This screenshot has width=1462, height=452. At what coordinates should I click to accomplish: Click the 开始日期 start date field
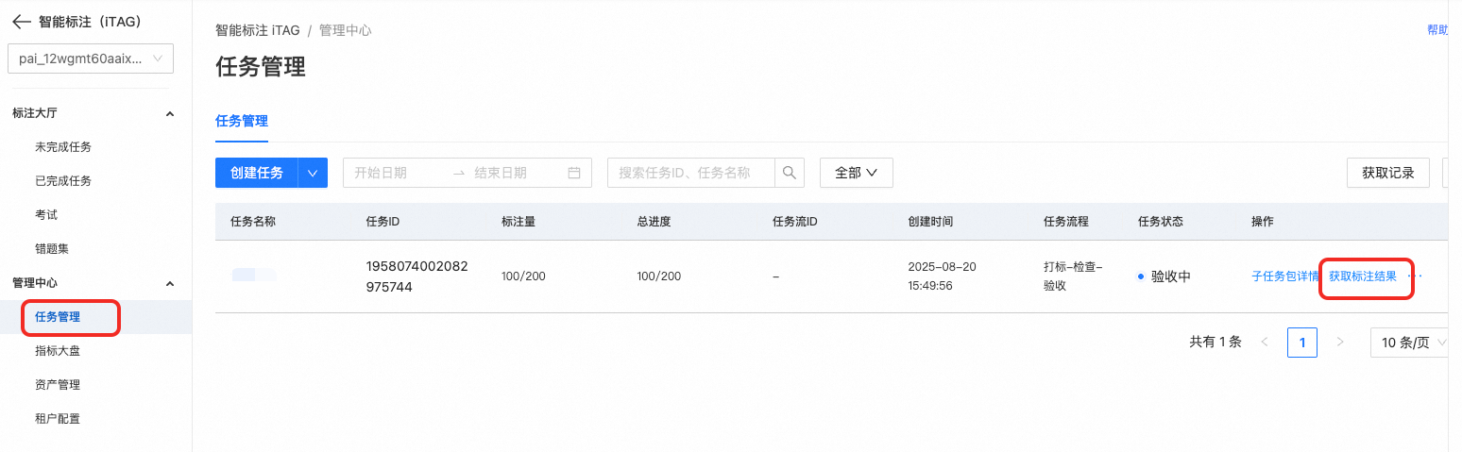click(x=397, y=173)
